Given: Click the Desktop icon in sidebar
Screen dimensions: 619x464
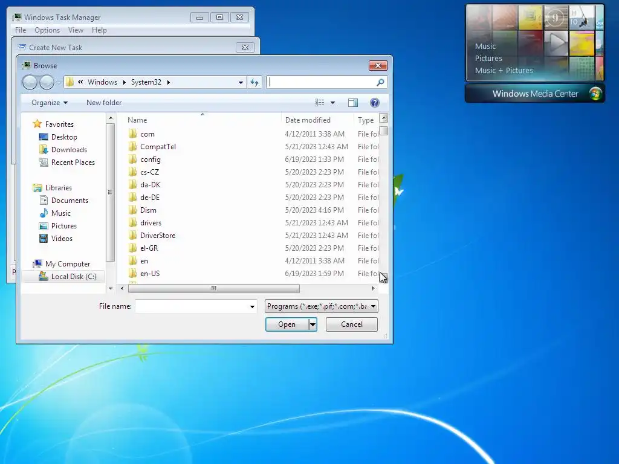Looking at the screenshot, I should (44, 137).
